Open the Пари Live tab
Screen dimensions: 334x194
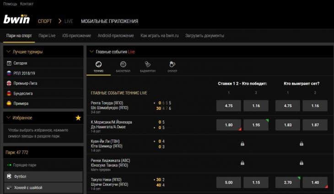pos(47,36)
